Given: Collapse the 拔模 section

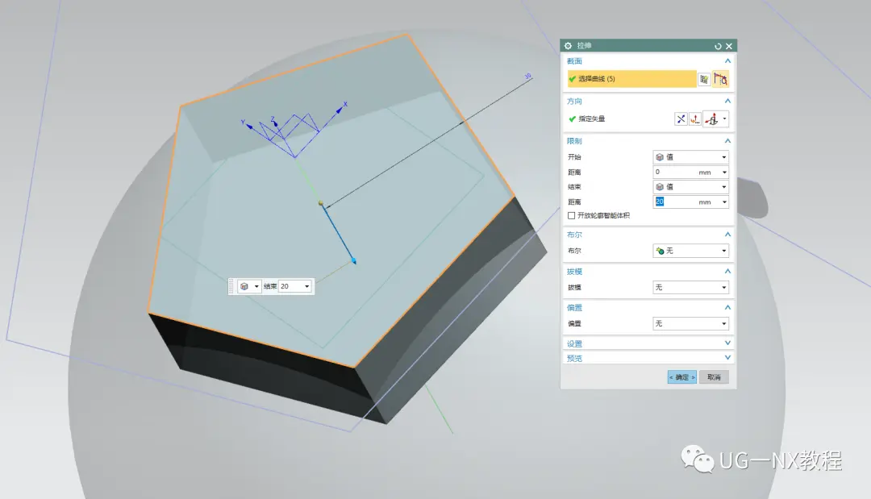Looking at the screenshot, I should [727, 272].
